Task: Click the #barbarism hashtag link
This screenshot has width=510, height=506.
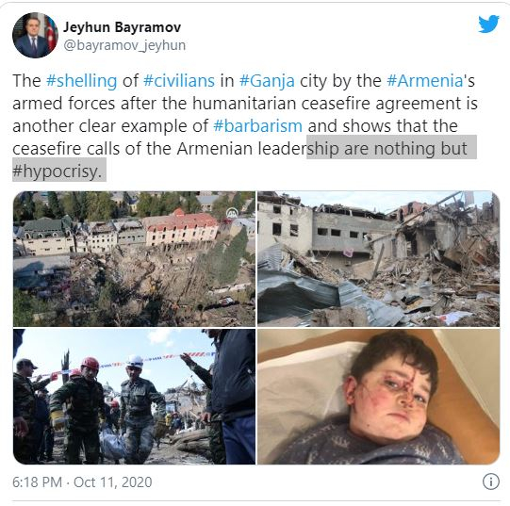Action: pyautogui.click(x=257, y=126)
